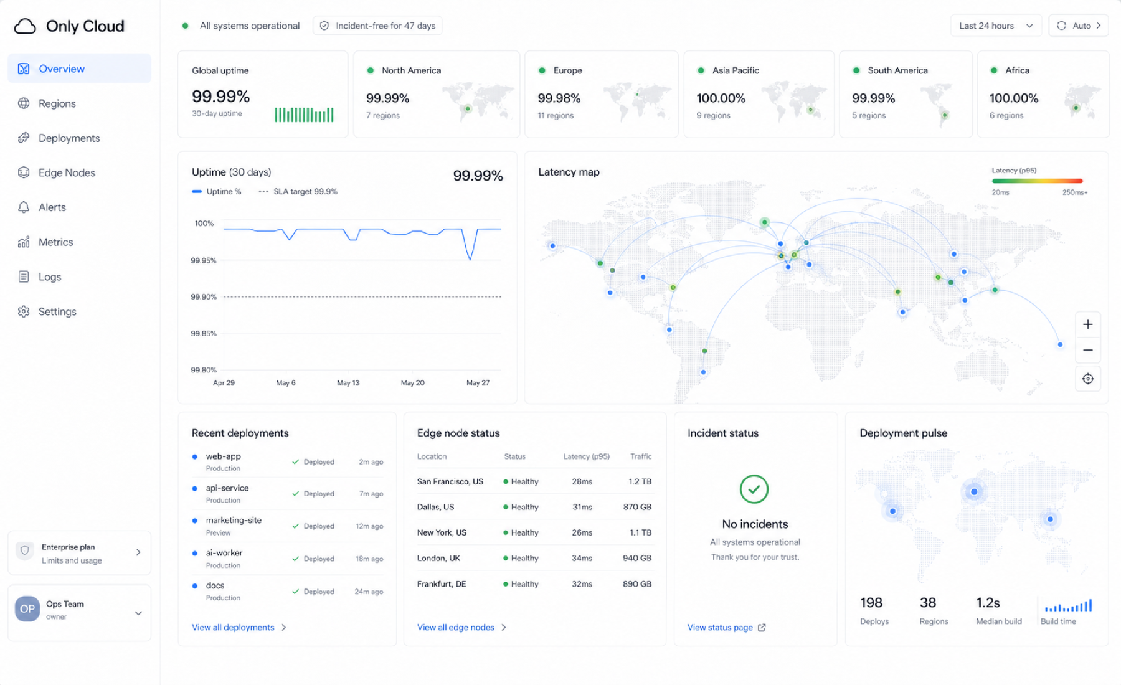
Task: Open the Overview page
Action: [80, 68]
